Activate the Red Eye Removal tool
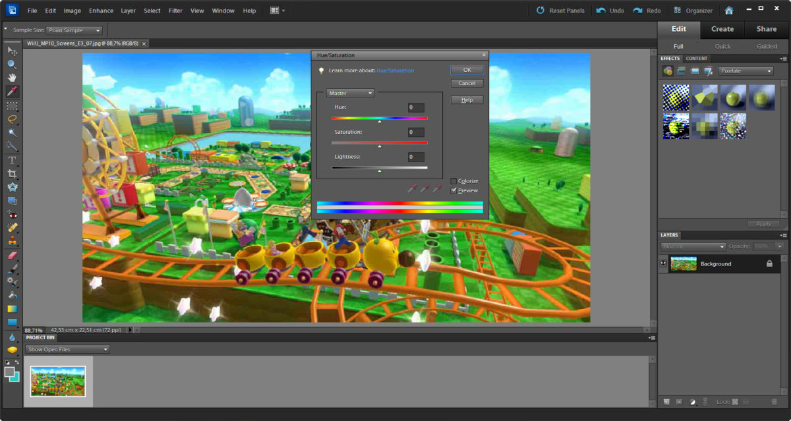 pyautogui.click(x=12, y=214)
